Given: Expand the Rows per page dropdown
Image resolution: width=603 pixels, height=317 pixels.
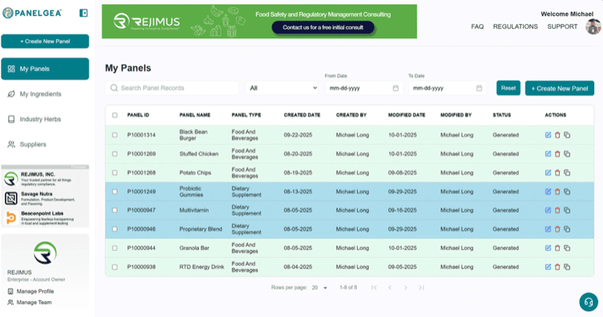Looking at the screenshot, I should (x=319, y=288).
